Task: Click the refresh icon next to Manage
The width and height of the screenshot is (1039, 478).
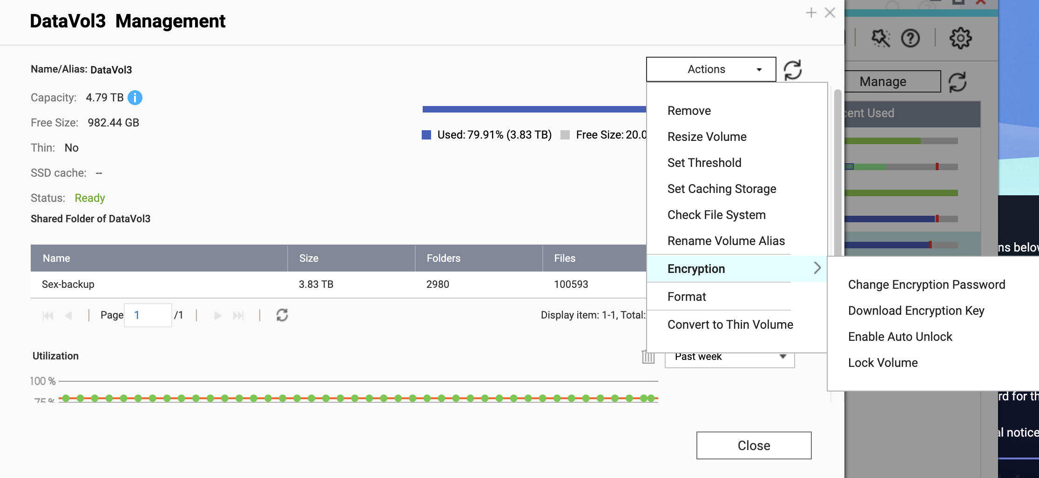Action: pos(958,82)
